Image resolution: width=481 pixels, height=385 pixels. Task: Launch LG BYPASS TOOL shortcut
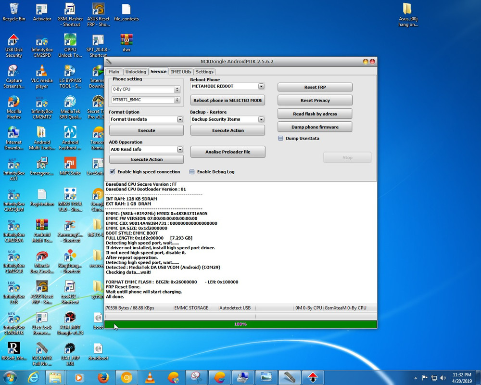[x=70, y=77]
